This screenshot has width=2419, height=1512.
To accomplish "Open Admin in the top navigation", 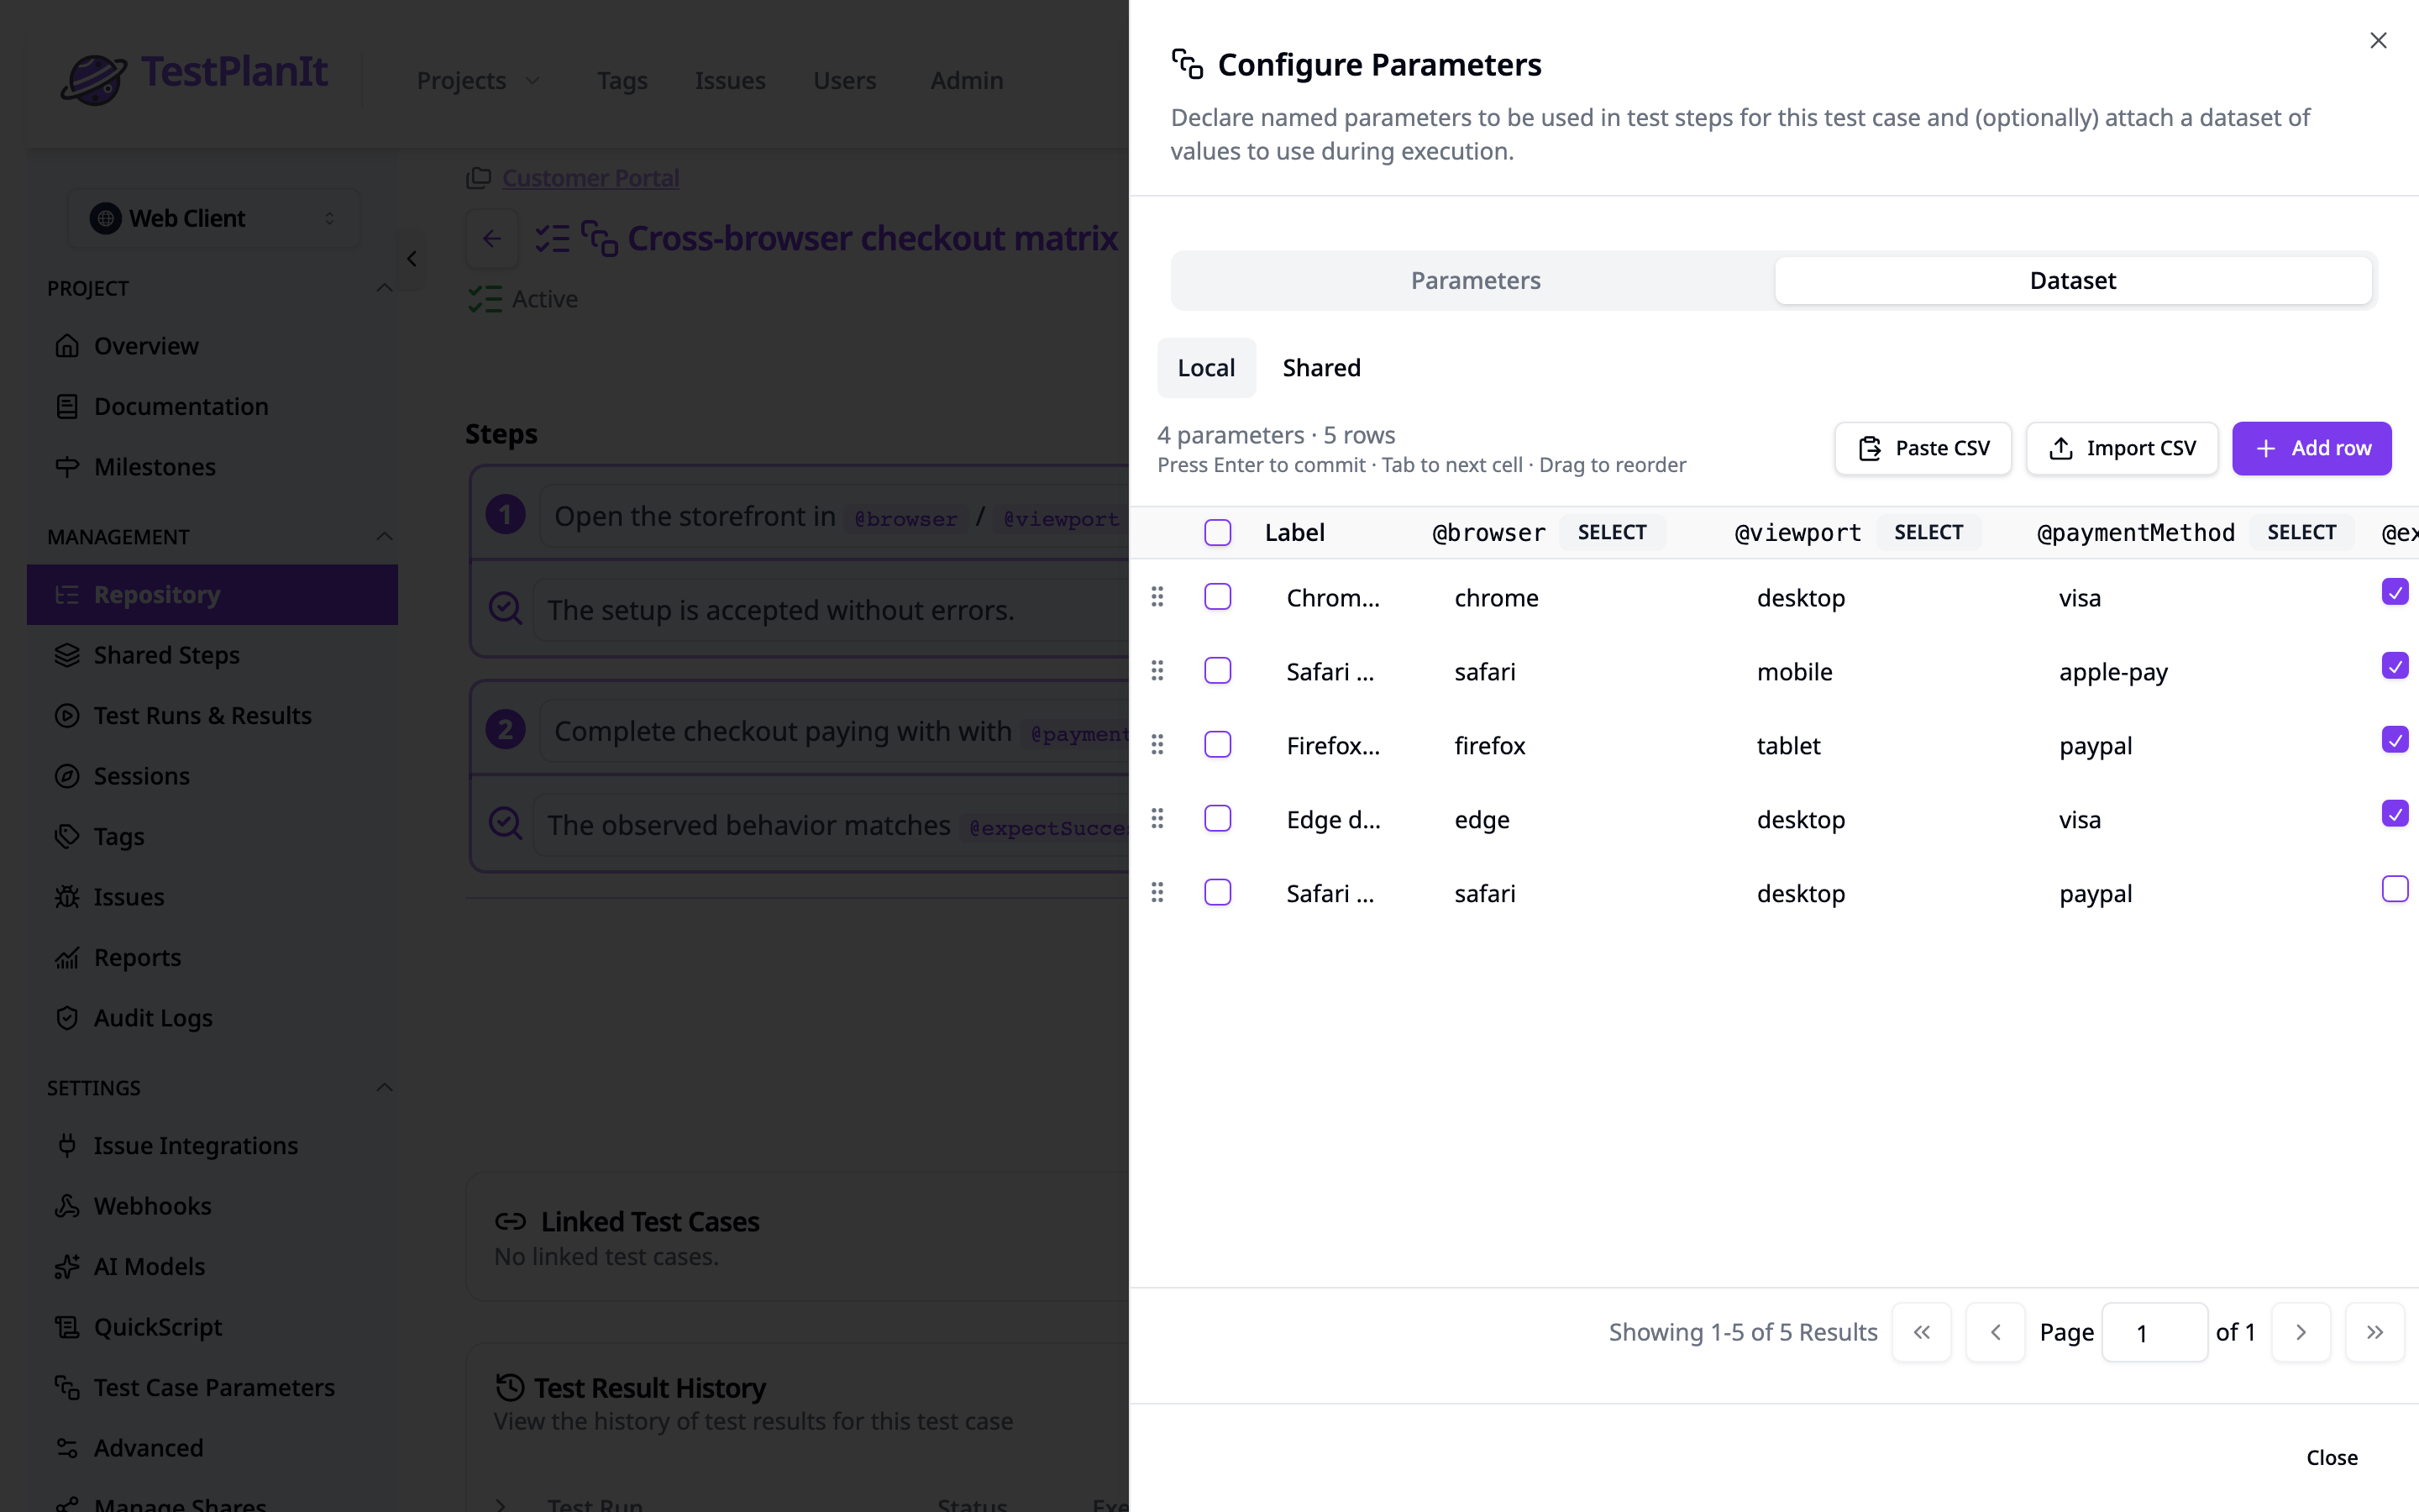I will tap(967, 80).
